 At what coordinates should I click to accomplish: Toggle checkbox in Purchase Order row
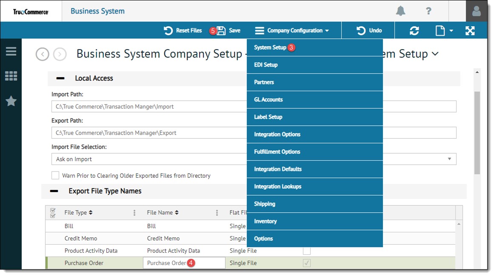[x=306, y=263]
